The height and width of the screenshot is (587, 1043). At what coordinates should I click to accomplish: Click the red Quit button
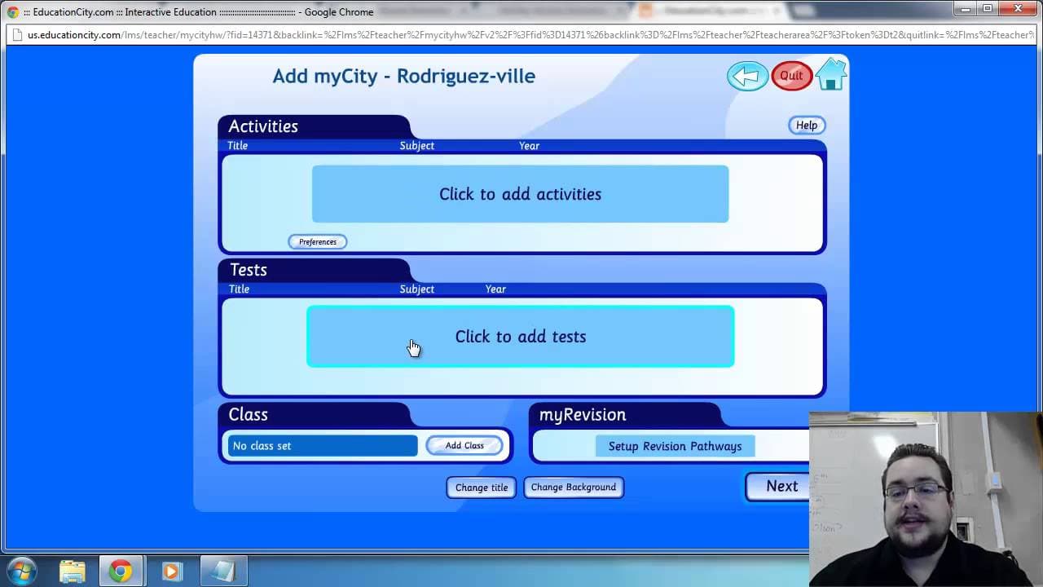pos(791,76)
